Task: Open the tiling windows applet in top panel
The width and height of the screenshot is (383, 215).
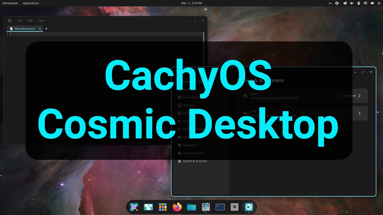Action: 345,3
